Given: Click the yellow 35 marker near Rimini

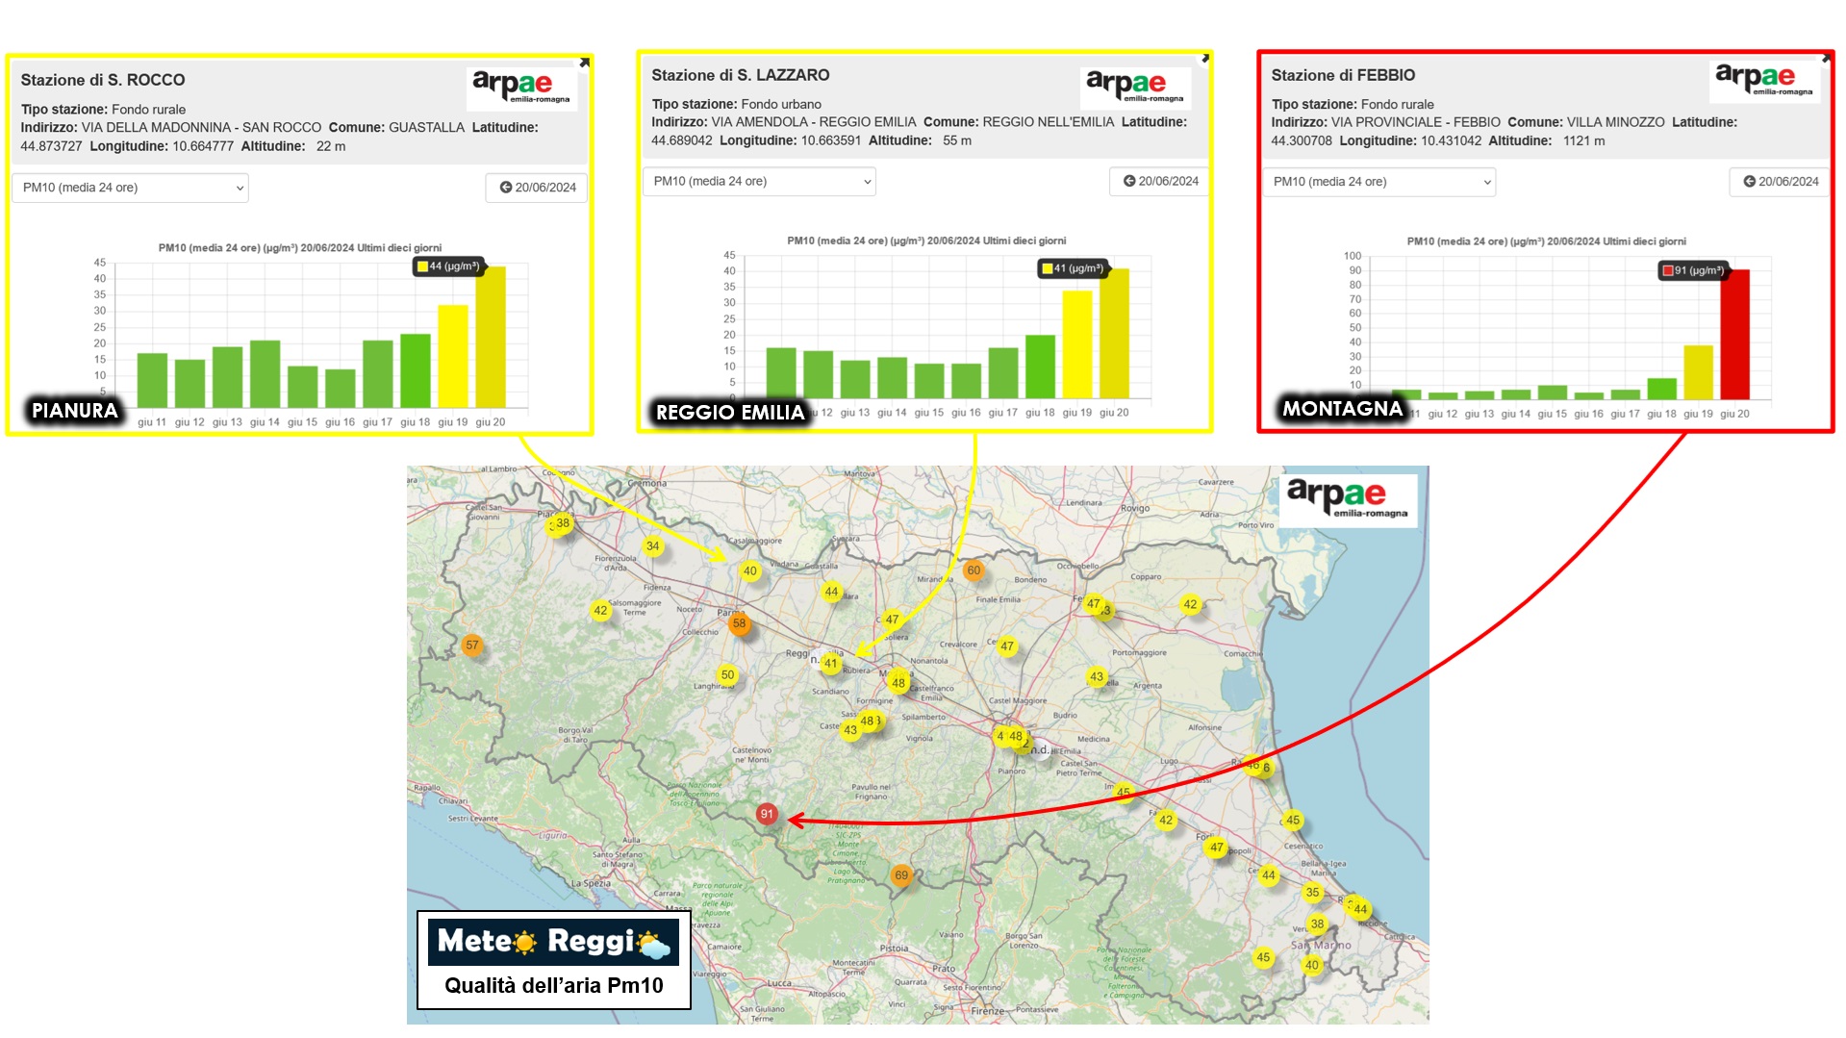Looking at the screenshot, I should [x=1312, y=893].
